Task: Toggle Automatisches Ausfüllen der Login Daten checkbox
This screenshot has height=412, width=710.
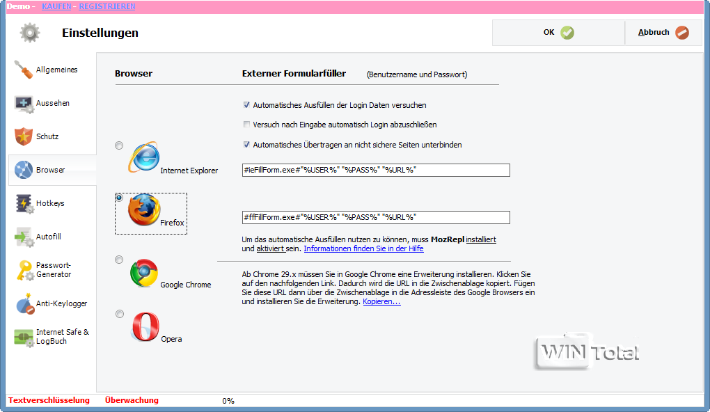Action: coord(246,105)
